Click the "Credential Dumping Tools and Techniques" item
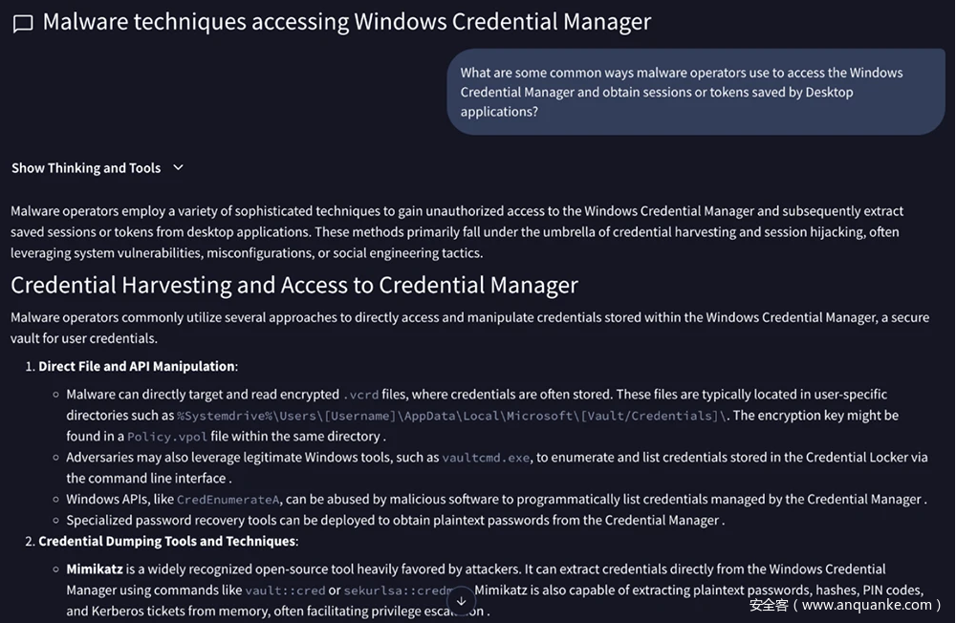 (167, 542)
